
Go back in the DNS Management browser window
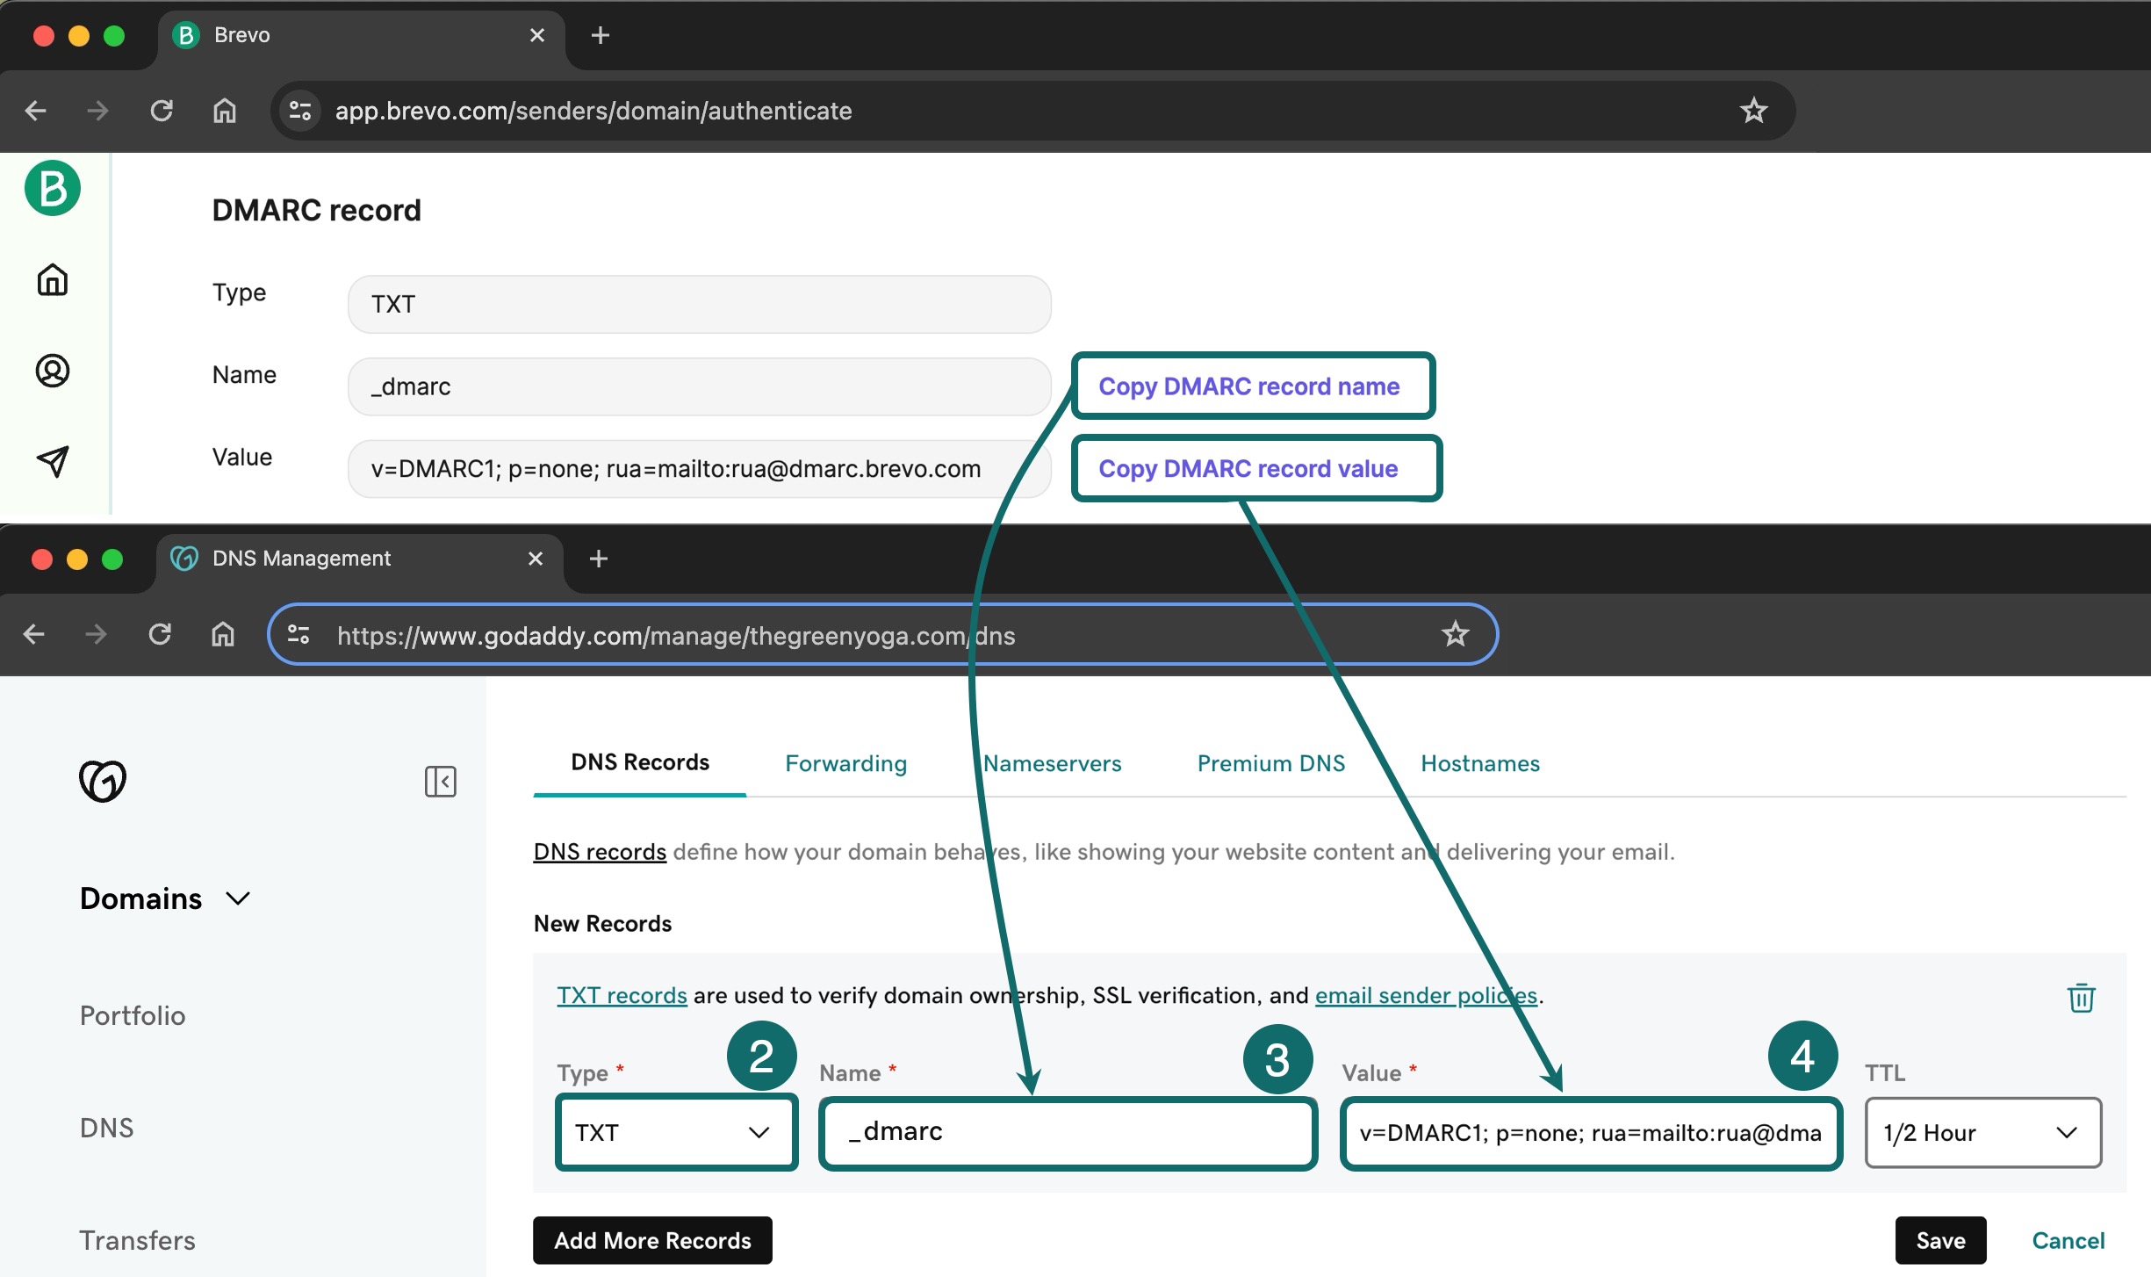pyautogui.click(x=34, y=634)
